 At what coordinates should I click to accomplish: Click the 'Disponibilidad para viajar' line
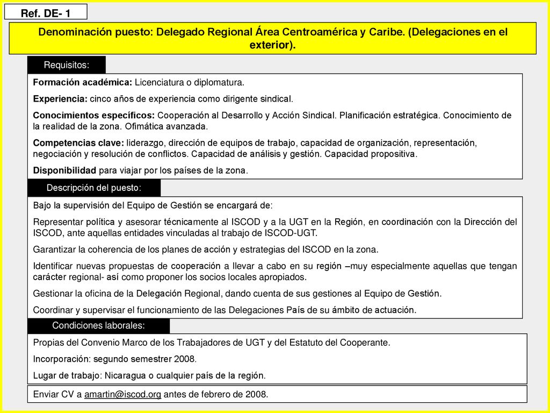[140, 170]
